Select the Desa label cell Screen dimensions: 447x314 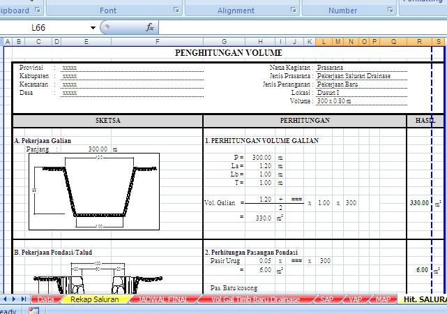(x=26, y=93)
